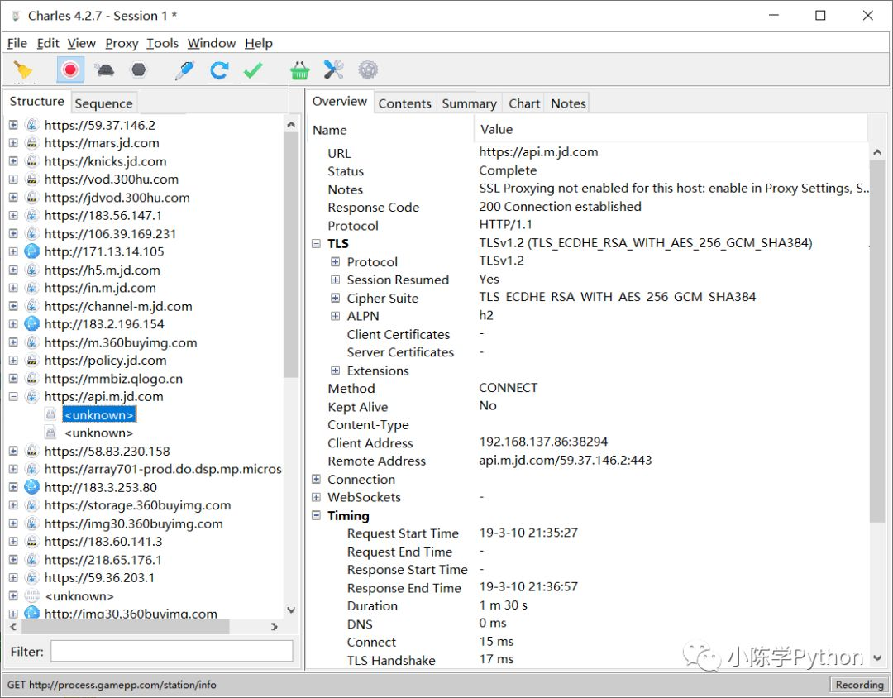Click the green basket icon
Screen dimensions: 893x698
(x=299, y=70)
